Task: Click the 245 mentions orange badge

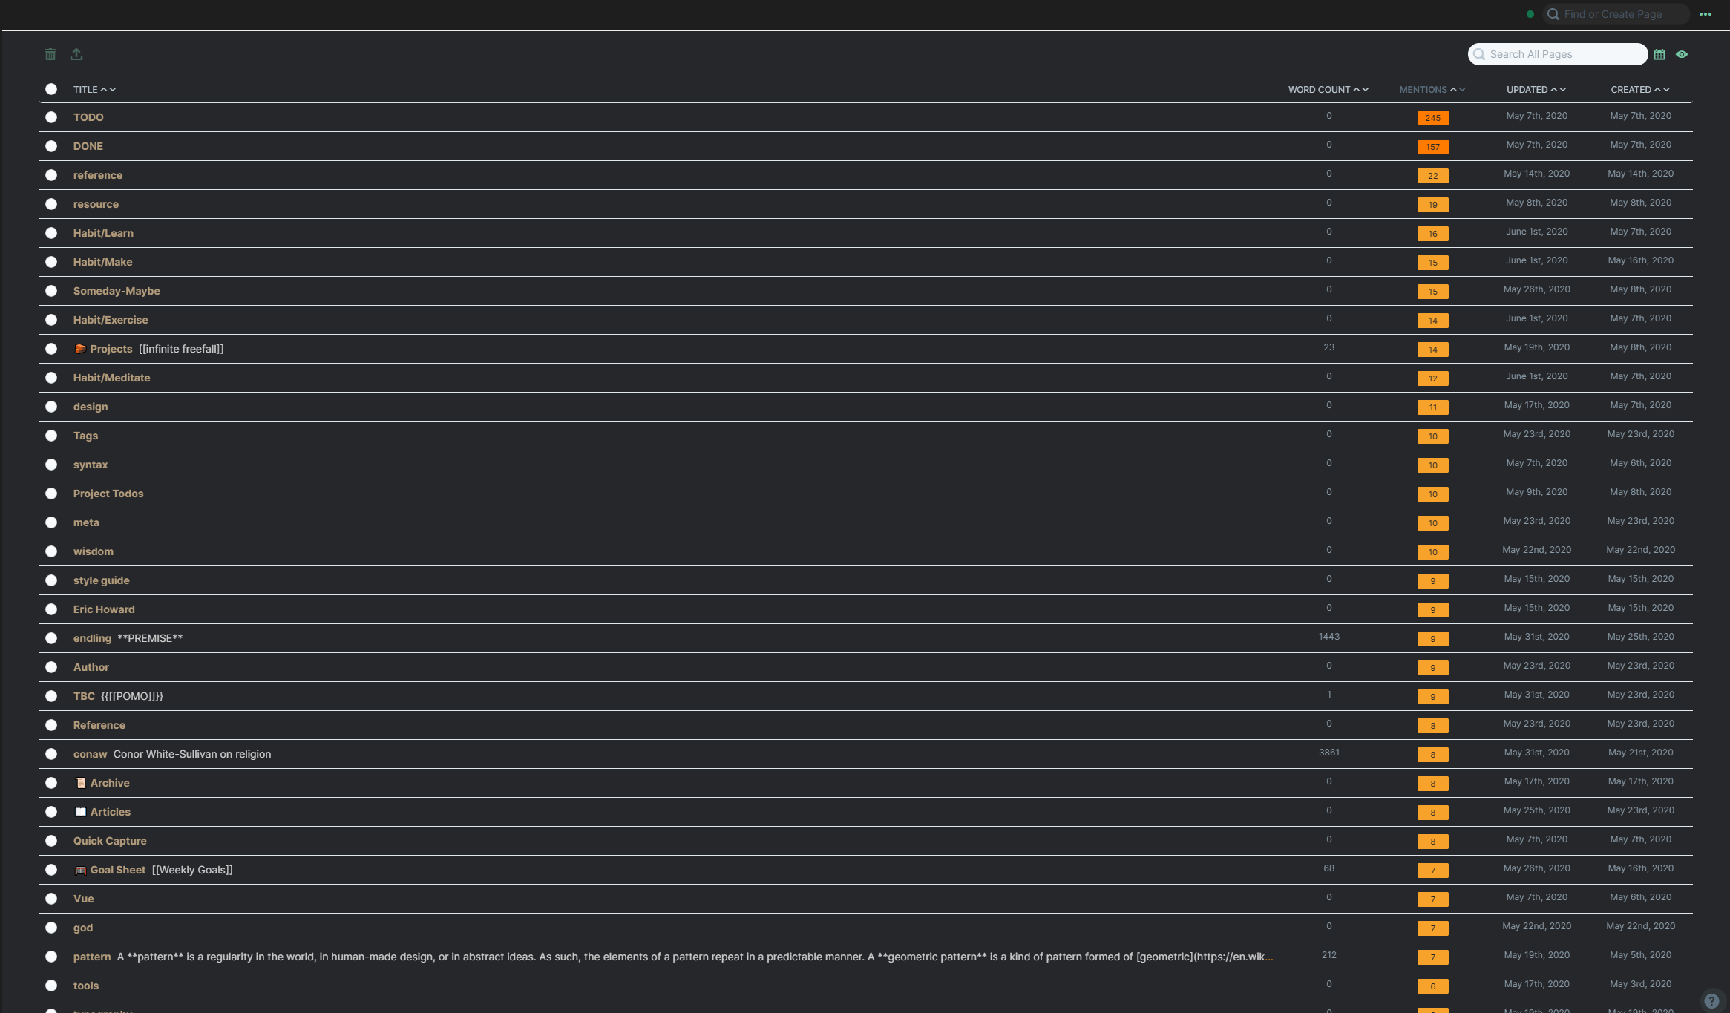Action: pyautogui.click(x=1432, y=118)
